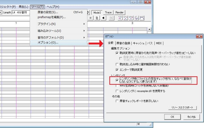Maximize the main UTAU window

click(141, 2)
